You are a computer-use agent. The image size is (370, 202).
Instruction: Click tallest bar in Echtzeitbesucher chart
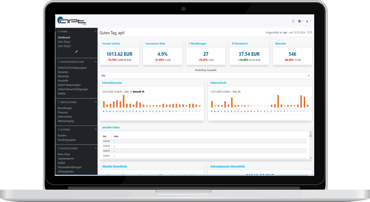(123, 101)
